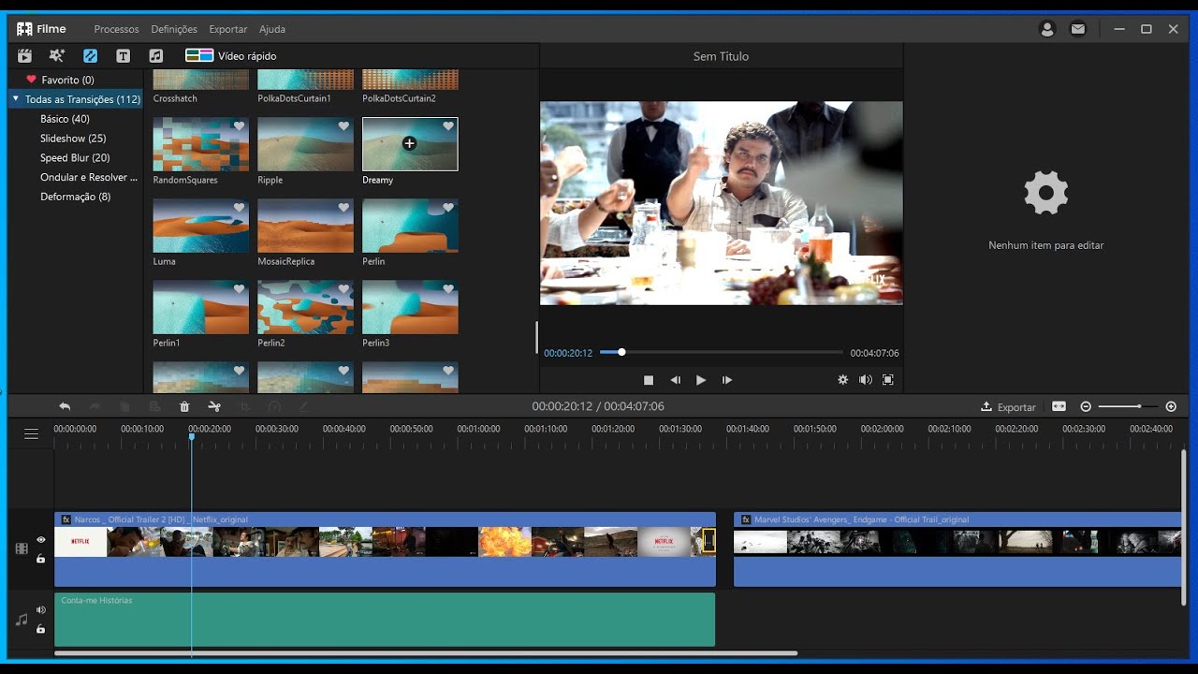Select Slideshow (25) category

[73, 139]
